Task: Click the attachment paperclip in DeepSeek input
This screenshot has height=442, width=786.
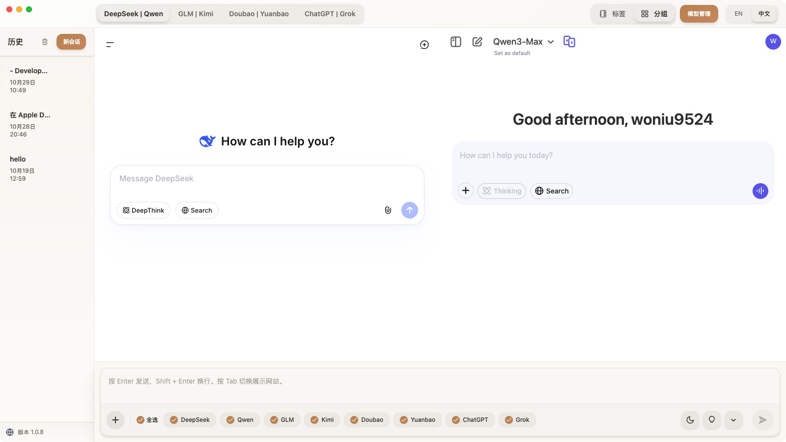Action: 388,210
